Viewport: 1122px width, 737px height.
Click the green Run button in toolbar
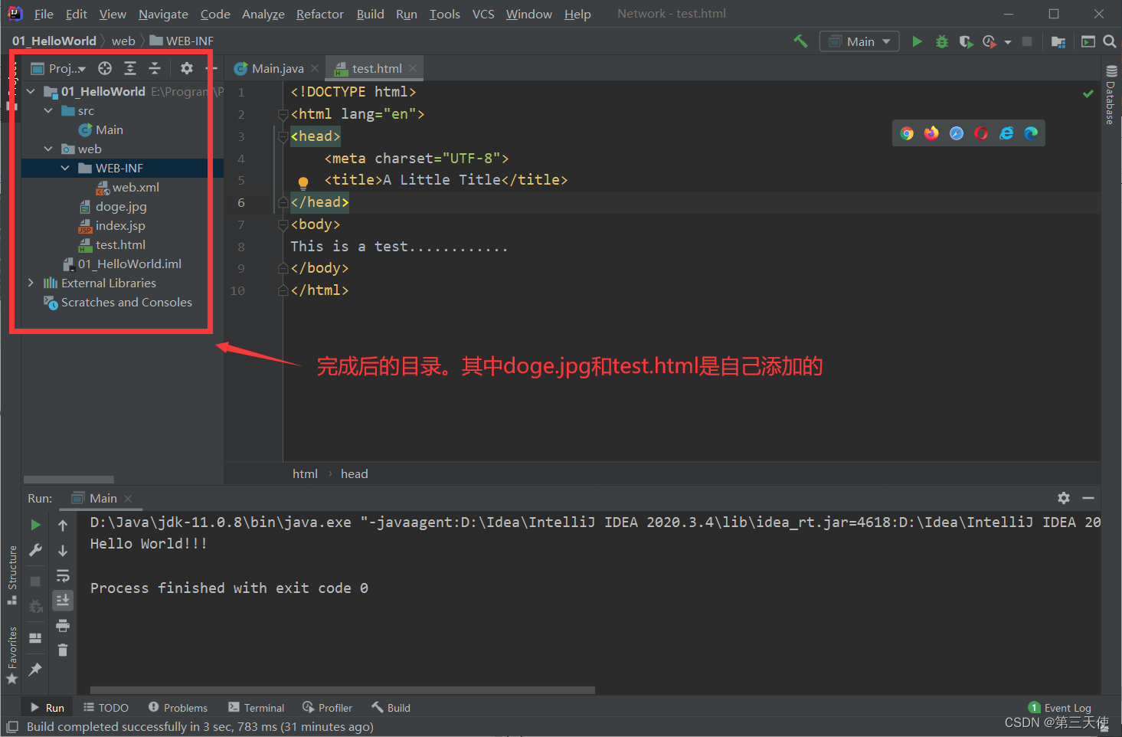coord(917,41)
